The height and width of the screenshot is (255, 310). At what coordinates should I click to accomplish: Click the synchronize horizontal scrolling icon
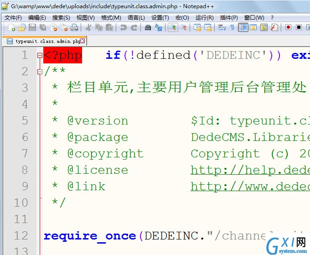(208, 27)
